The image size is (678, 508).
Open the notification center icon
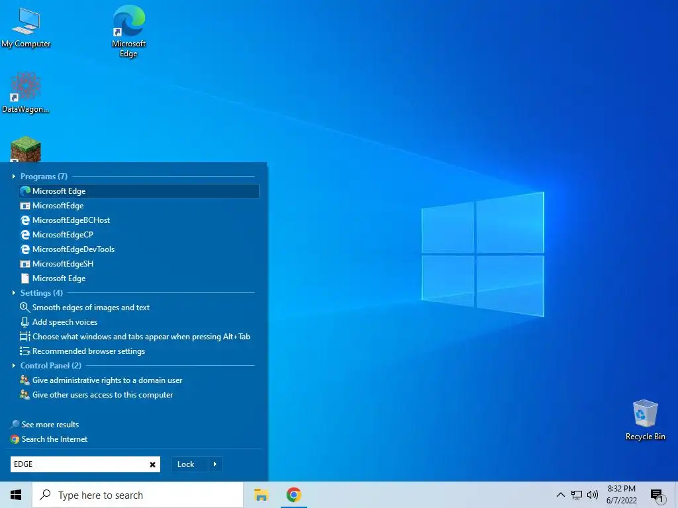[x=657, y=495]
